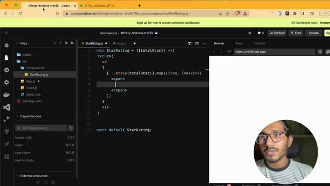
Task: Click the upload arrow in Files header
Action: [61, 43]
